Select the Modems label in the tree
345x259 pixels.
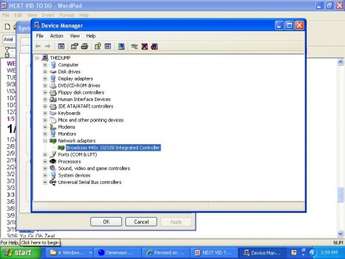pyautogui.click(x=66, y=127)
